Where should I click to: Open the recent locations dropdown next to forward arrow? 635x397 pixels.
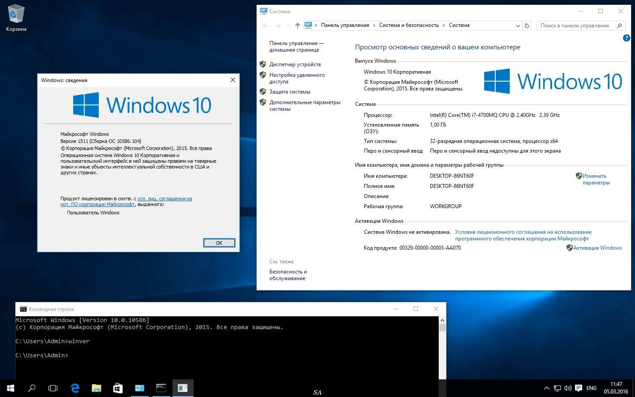(288, 26)
